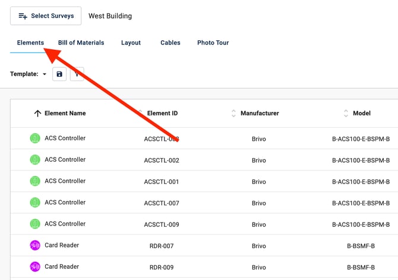Click the ACS Controller icon for ACSCTL-001
Image resolution: width=398 pixels, height=280 pixels.
[x=35, y=181]
